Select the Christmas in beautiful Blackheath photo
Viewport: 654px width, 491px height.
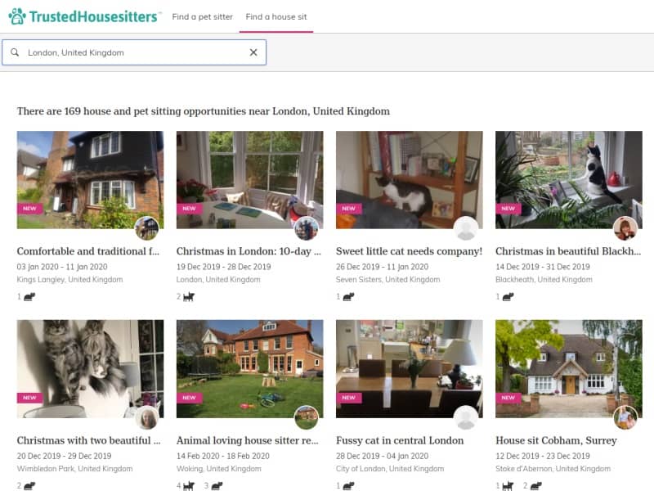pyautogui.click(x=568, y=180)
